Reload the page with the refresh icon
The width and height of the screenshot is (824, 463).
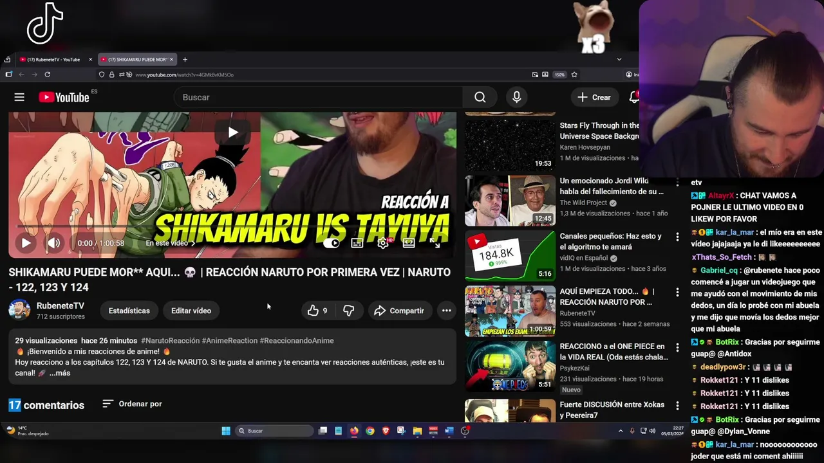47,75
